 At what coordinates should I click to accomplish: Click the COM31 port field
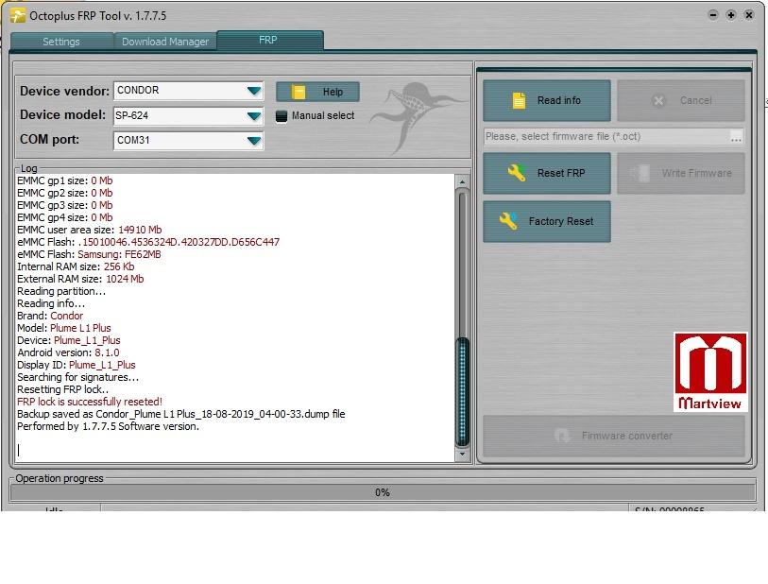(189, 141)
